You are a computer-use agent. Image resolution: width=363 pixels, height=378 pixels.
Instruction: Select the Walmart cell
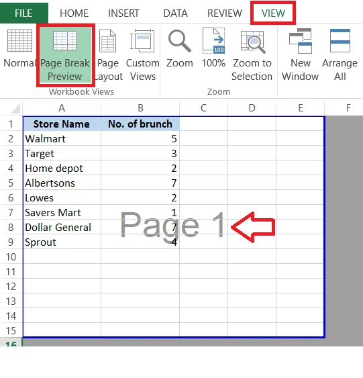[x=62, y=138]
